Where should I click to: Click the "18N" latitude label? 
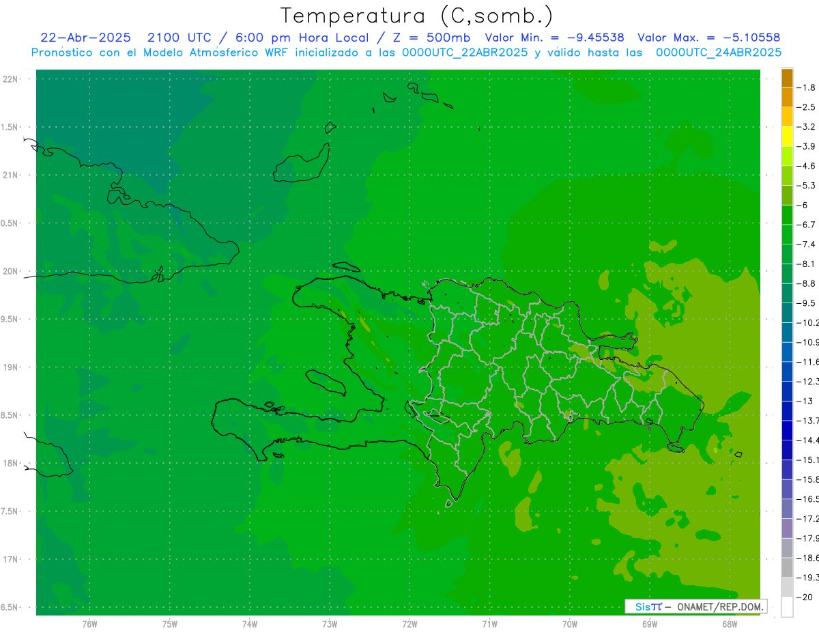(11, 463)
